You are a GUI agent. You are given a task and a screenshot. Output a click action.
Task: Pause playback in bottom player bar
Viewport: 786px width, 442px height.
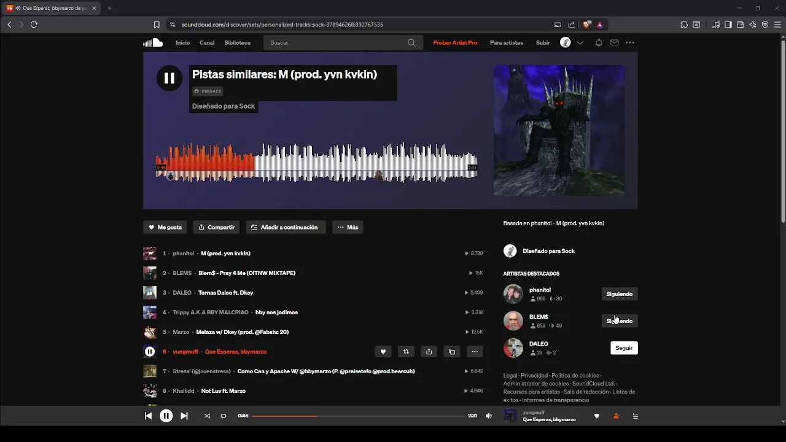pyautogui.click(x=166, y=416)
